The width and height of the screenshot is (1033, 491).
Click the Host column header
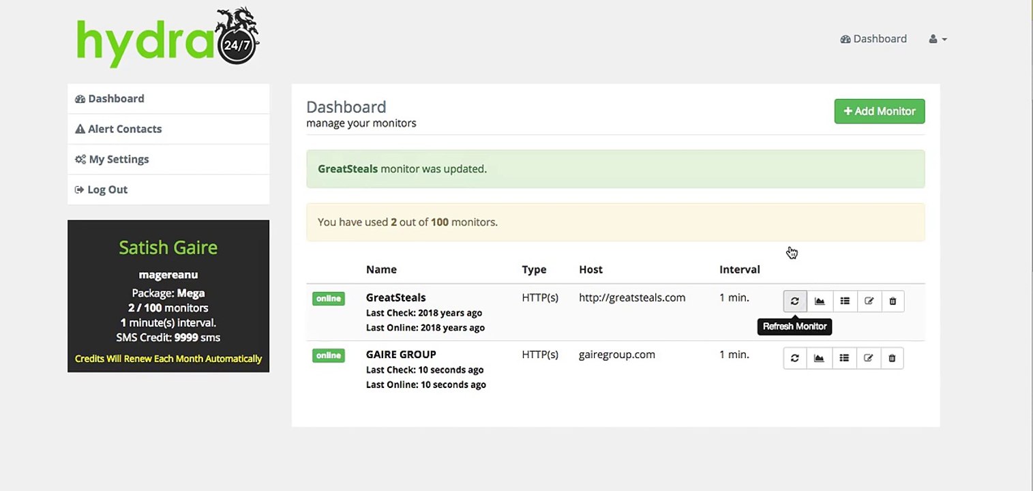point(590,269)
